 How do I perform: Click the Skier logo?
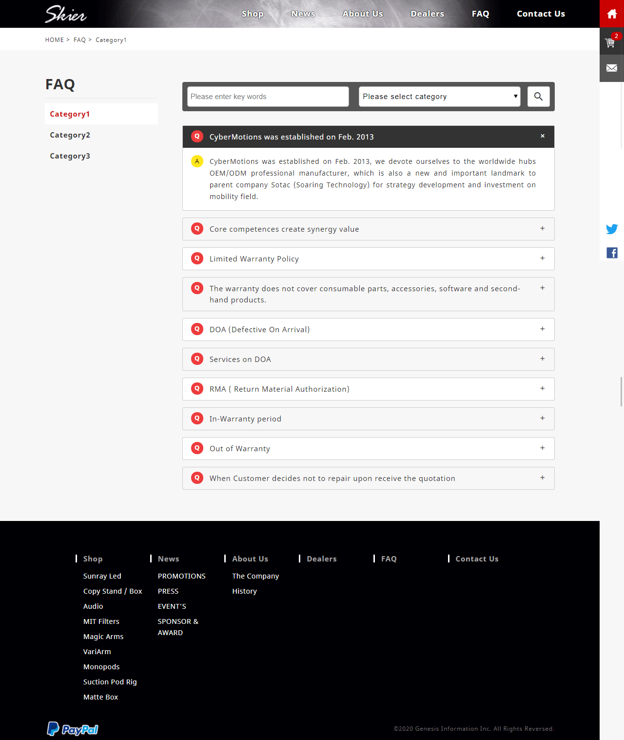(66, 14)
